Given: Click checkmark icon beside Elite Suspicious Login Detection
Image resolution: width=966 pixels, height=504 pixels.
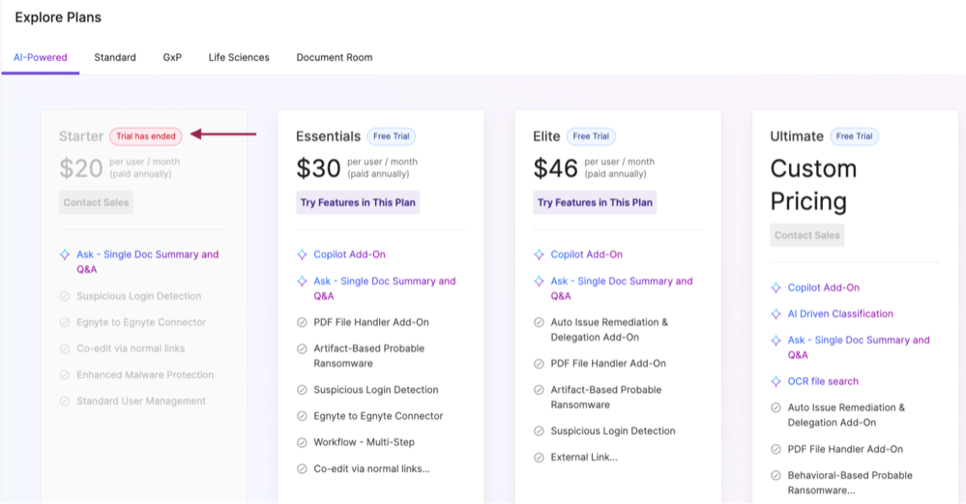Looking at the screenshot, I should pos(539,431).
